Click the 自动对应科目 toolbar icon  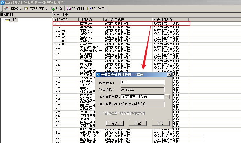(26, 9)
